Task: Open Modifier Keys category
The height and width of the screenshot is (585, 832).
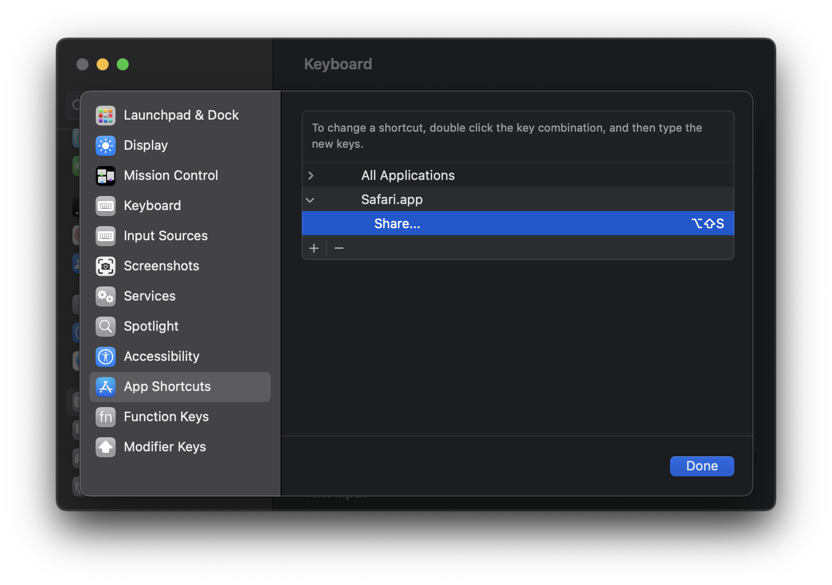Action: [x=180, y=447]
